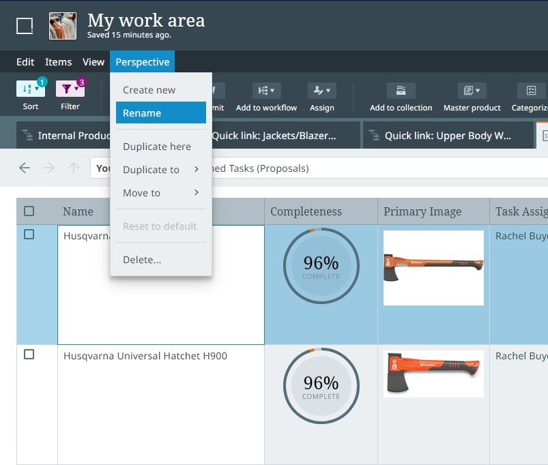This screenshot has width=548, height=465.
Task: Open the orange hatchet thumbnail in first row
Action: click(433, 267)
